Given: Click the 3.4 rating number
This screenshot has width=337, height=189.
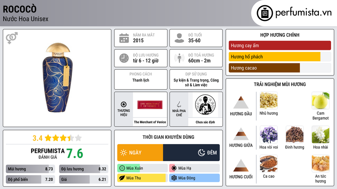Looking at the screenshot, I should click(x=38, y=138).
